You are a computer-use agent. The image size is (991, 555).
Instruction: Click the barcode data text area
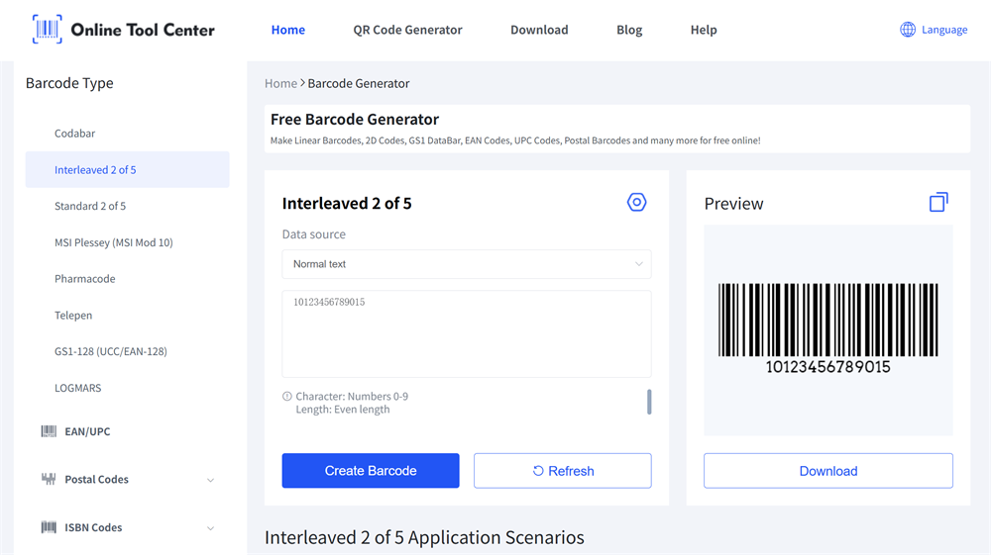[x=466, y=333]
